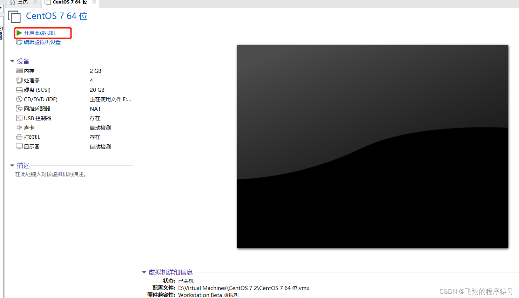
Task: Click the VM icon beside the CentOS 7 64 位 title
Action: 14,16
